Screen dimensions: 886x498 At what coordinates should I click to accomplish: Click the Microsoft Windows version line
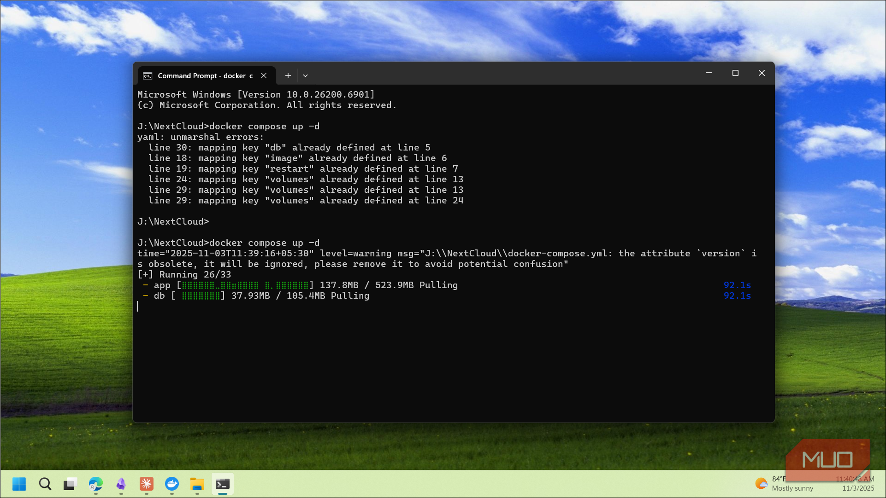click(256, 95)
